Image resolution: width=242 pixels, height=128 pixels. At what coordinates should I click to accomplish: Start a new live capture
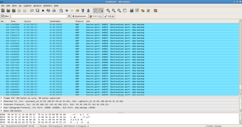tap(14, 11)
